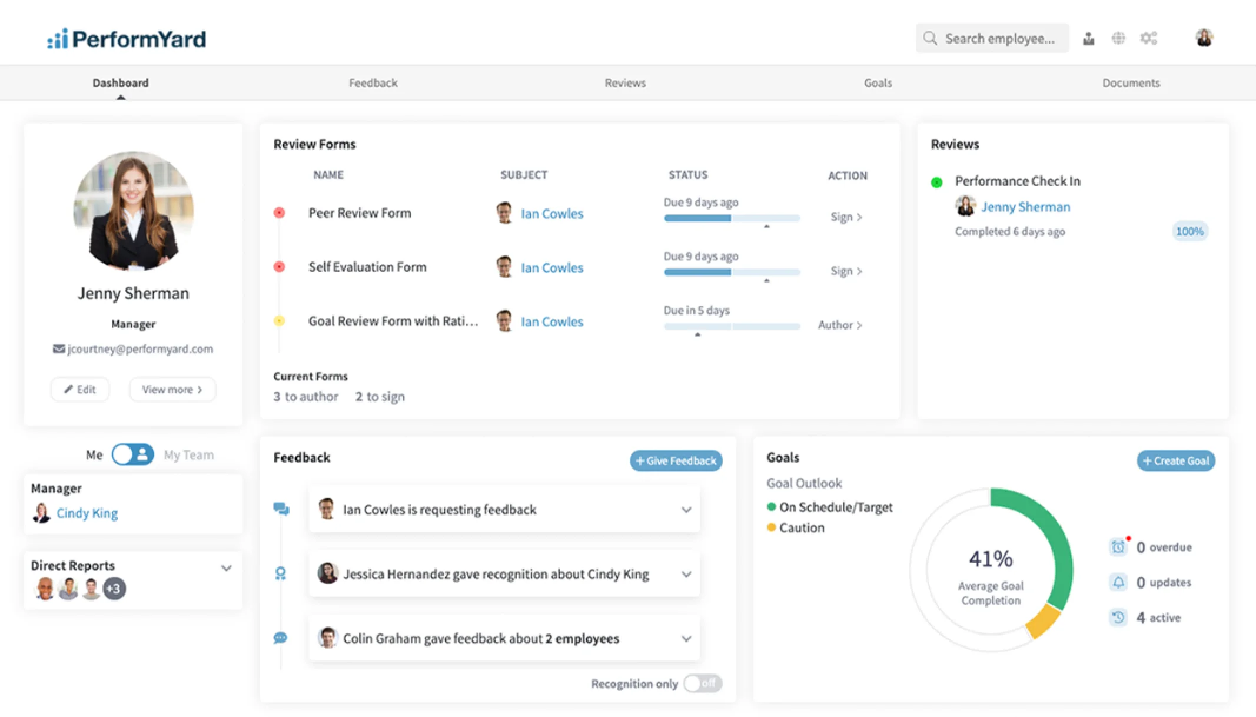The width and height of the screenshot is (1256, 717).
Task: Click the search employee magnifier icon
Action: 930,38
